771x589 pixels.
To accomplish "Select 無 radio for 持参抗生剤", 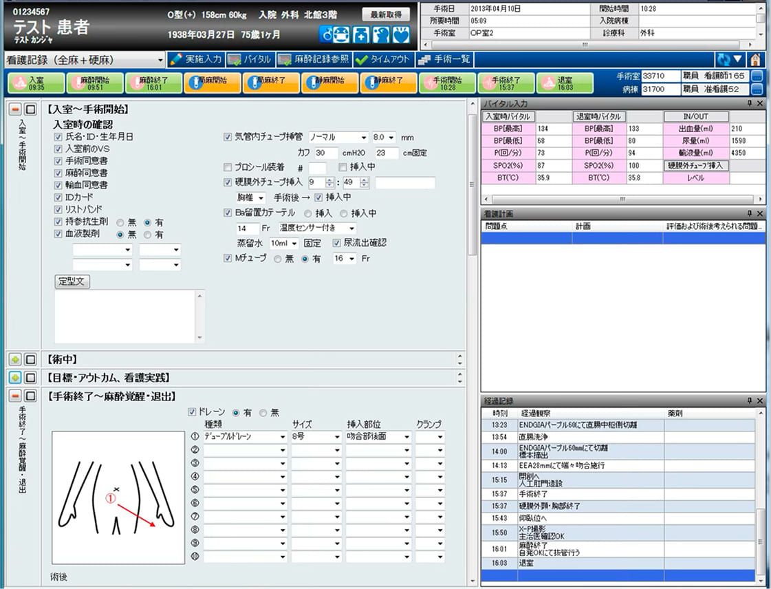I will tap(120, 222).
